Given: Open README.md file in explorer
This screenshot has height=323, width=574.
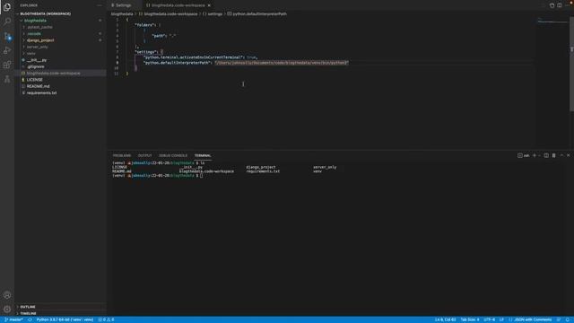Looking at the screenshot, I should [60, 86].
